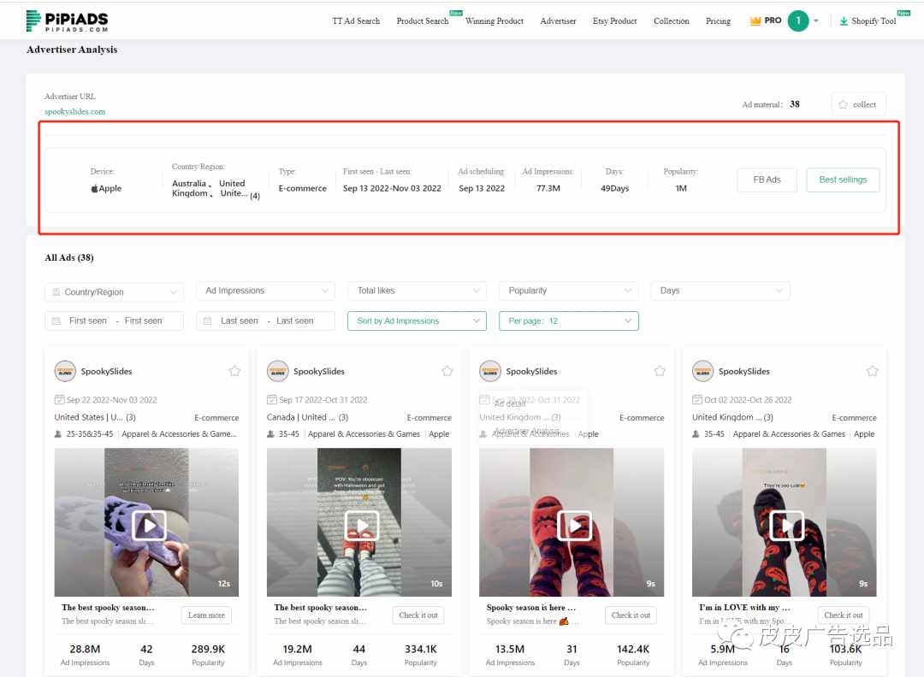Viewport: 924px width, 677px height.
Task: Click calendar icon in Last seen field
Action: pos(207,321)
